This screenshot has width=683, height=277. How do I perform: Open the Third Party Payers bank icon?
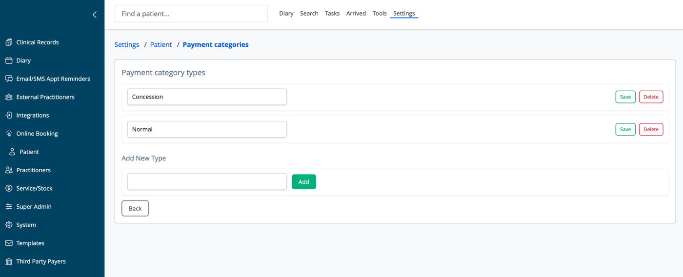pyautogui.click(x=9, y=261)
